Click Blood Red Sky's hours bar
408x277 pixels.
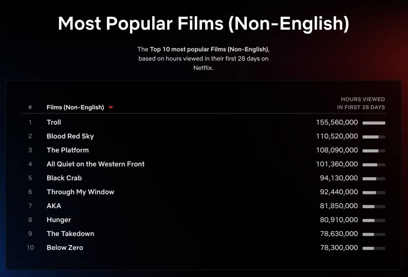tap(374, 137)
